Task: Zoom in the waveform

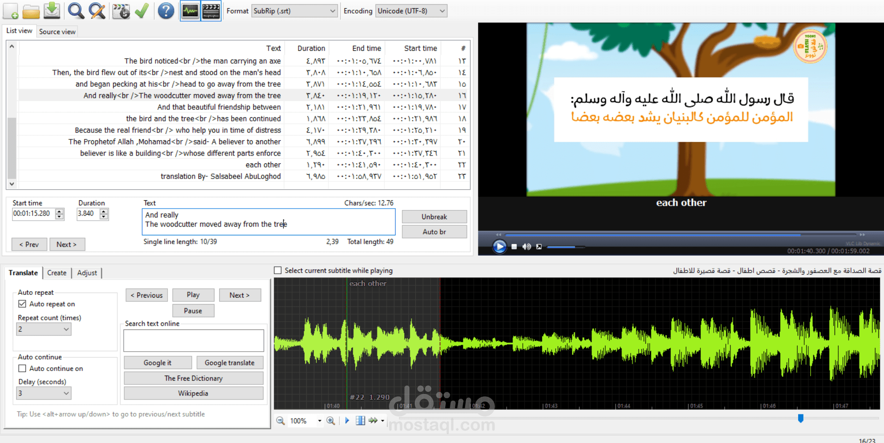Action: (331, 420)
